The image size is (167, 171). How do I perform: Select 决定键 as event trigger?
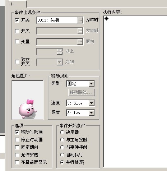click(x=62, y=132)
